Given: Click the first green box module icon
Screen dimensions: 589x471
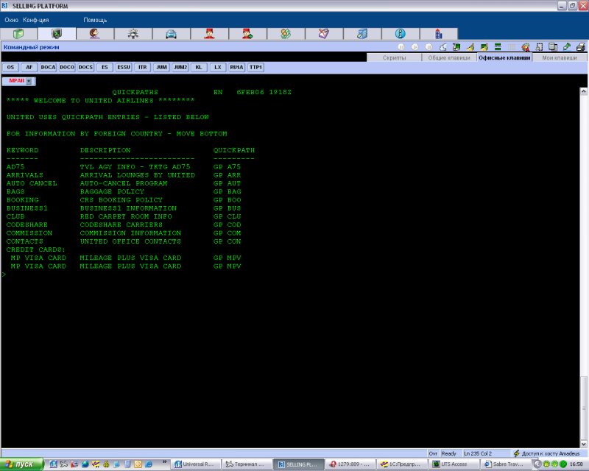Looking at the screenshot, I should click(18, 34).
